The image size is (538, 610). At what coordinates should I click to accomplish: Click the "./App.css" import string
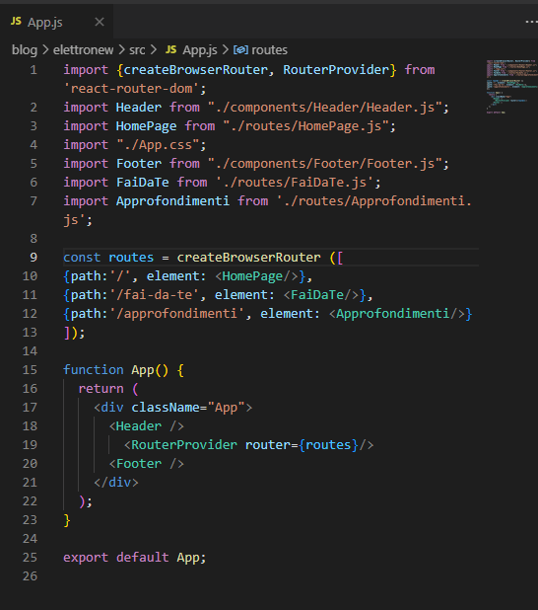point(158,145)
